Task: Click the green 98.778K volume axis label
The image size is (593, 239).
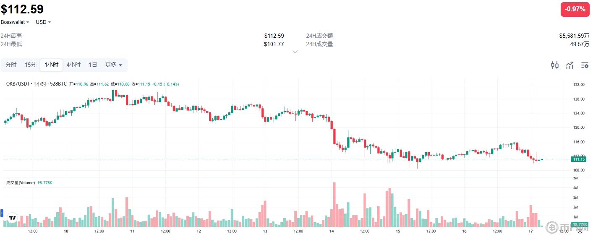Action: (580, 225)
